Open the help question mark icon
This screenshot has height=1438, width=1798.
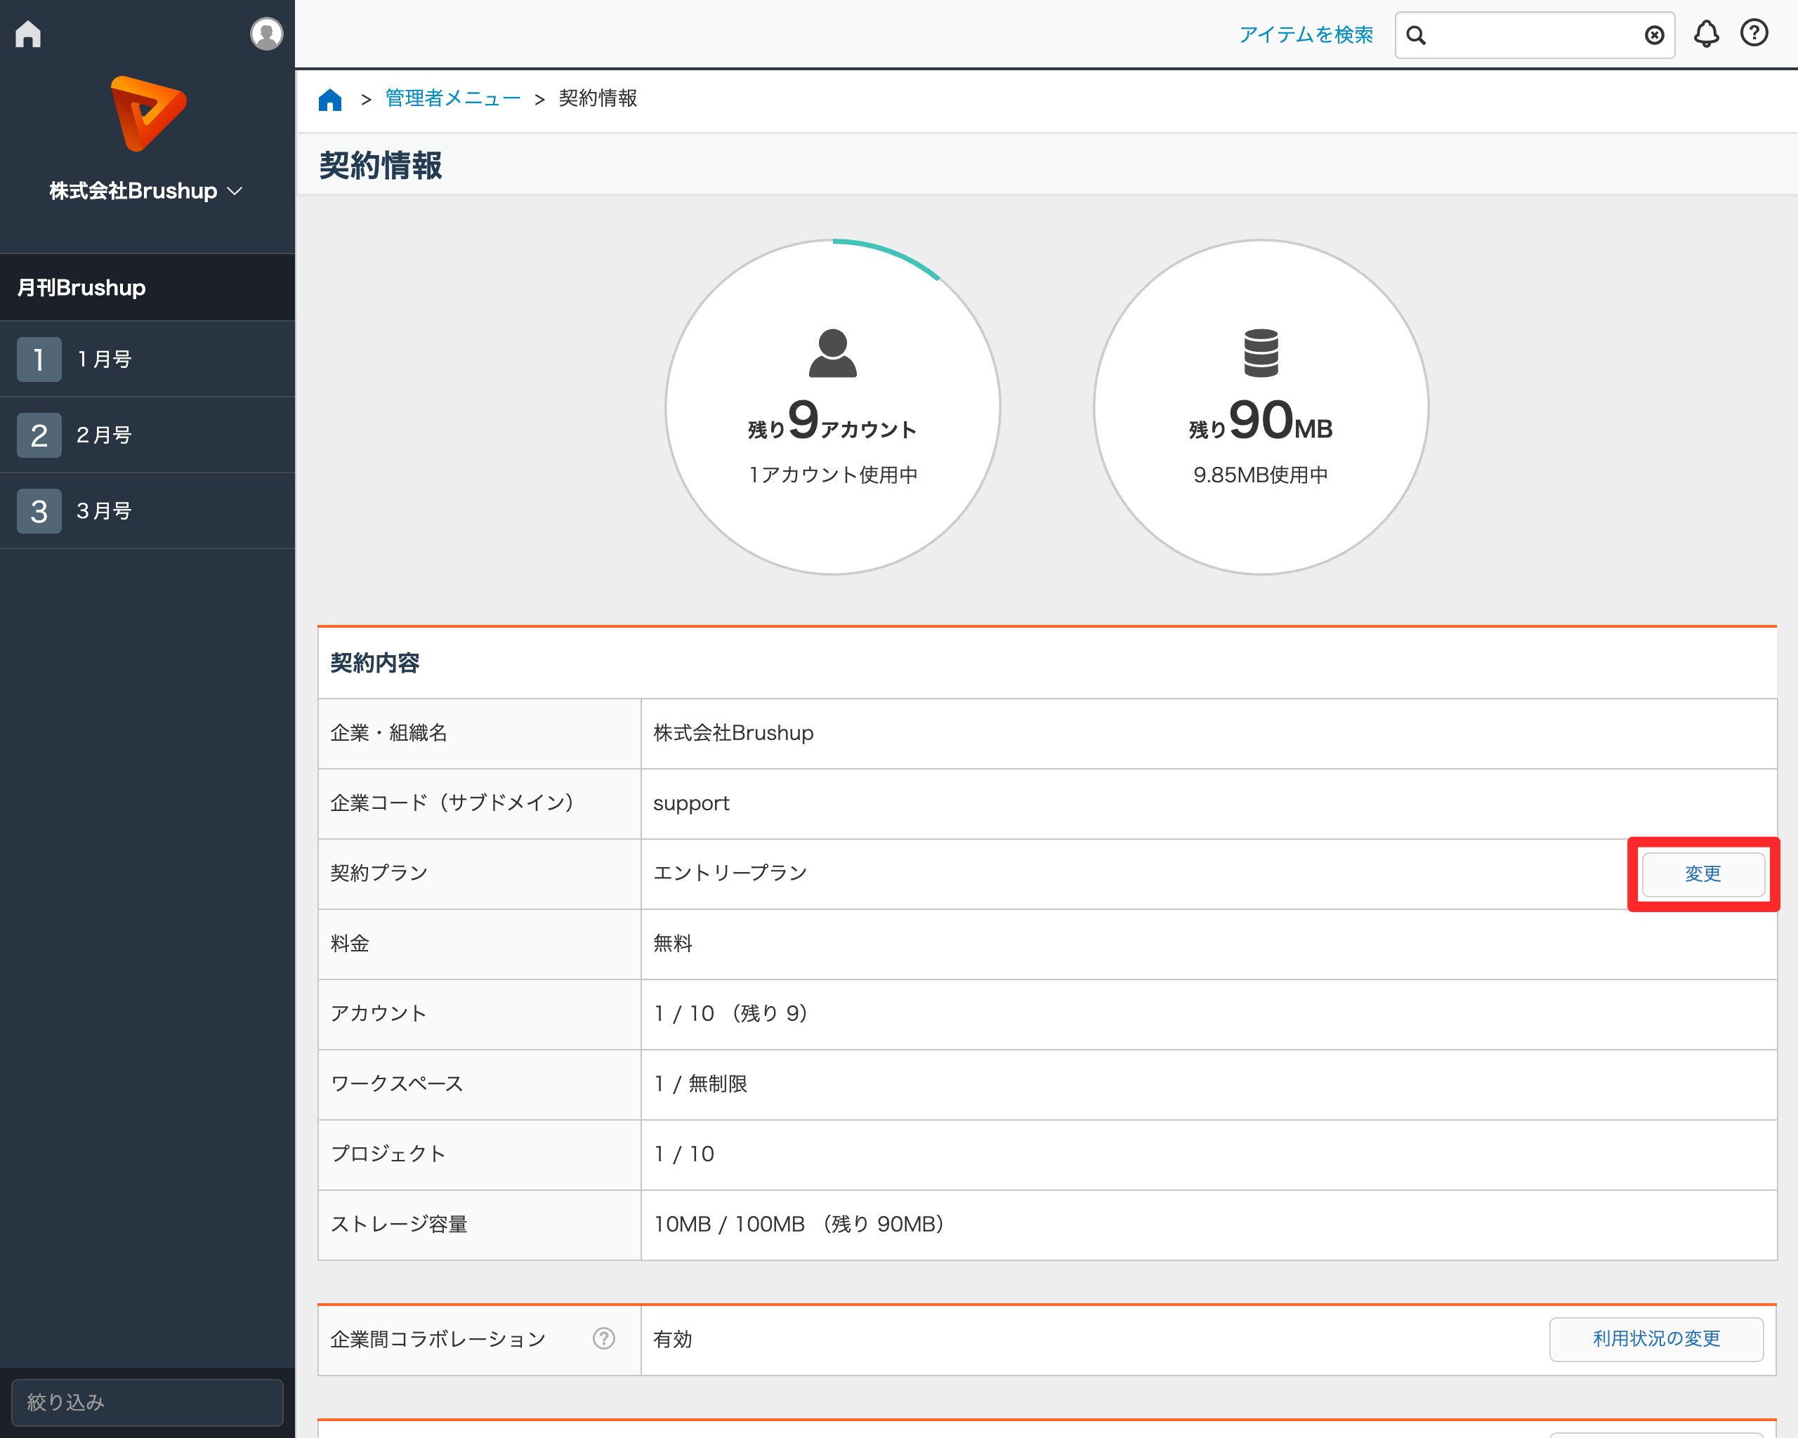[x=1754, y=32]
